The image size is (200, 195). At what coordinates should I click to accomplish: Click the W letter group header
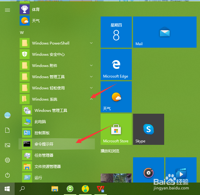tap(22, 33)
